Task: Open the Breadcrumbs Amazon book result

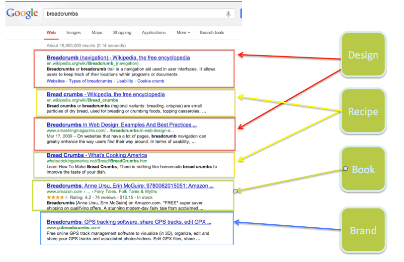Action: tap(130, 186)
